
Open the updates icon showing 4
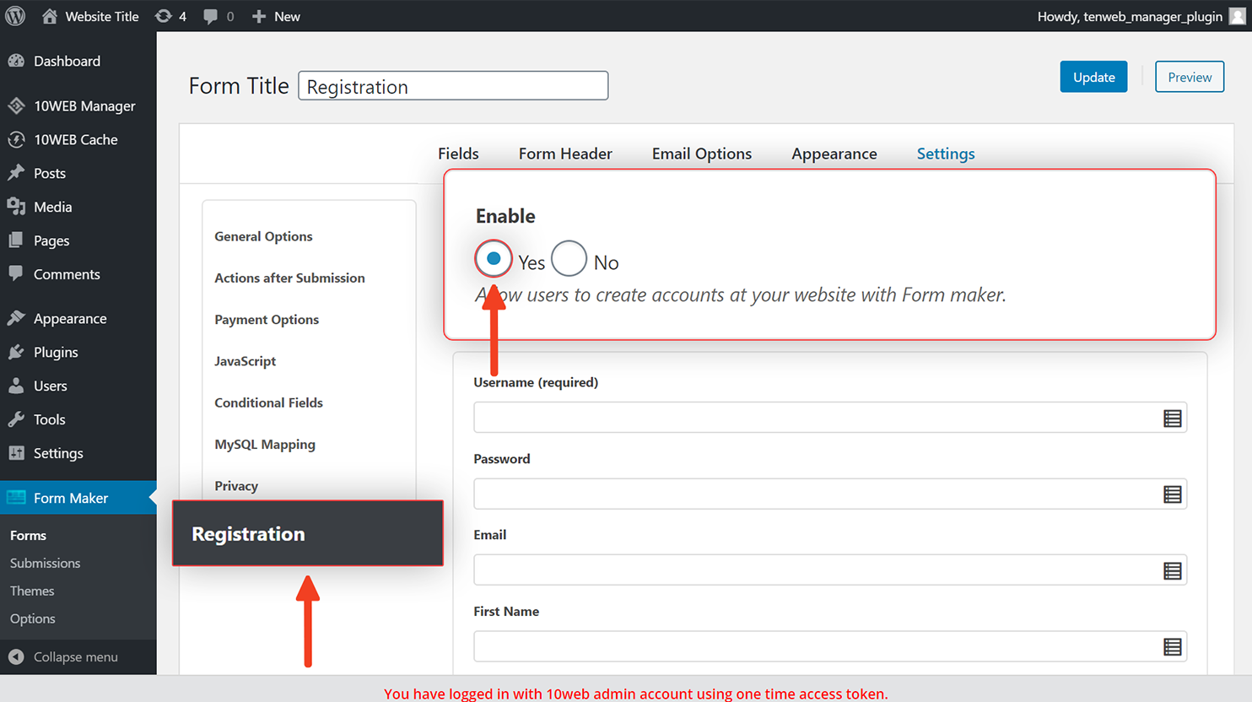[x=164, y=16]
